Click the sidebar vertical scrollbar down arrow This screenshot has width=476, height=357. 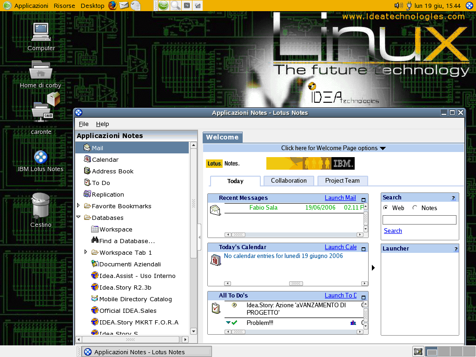point(193,331)
